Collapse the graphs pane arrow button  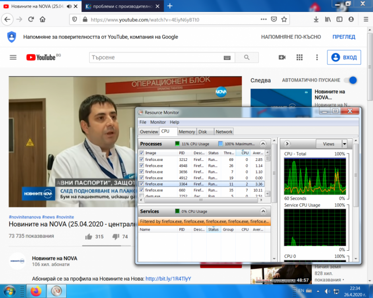pos(287,143)
